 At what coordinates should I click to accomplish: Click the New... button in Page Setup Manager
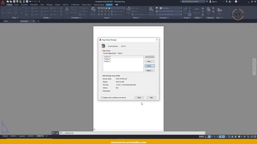(149, 61)
